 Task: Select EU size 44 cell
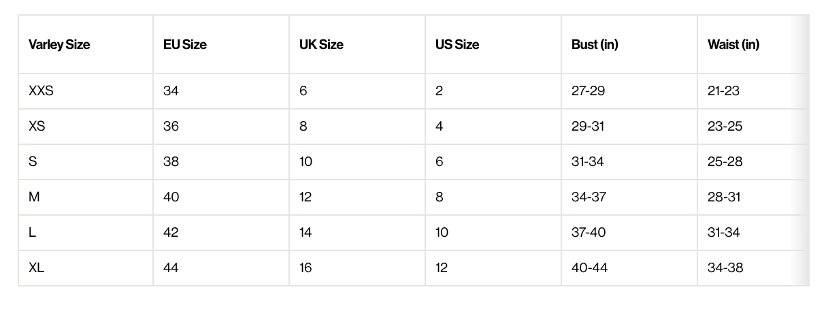pyautogui.click(x=171, y=268)
